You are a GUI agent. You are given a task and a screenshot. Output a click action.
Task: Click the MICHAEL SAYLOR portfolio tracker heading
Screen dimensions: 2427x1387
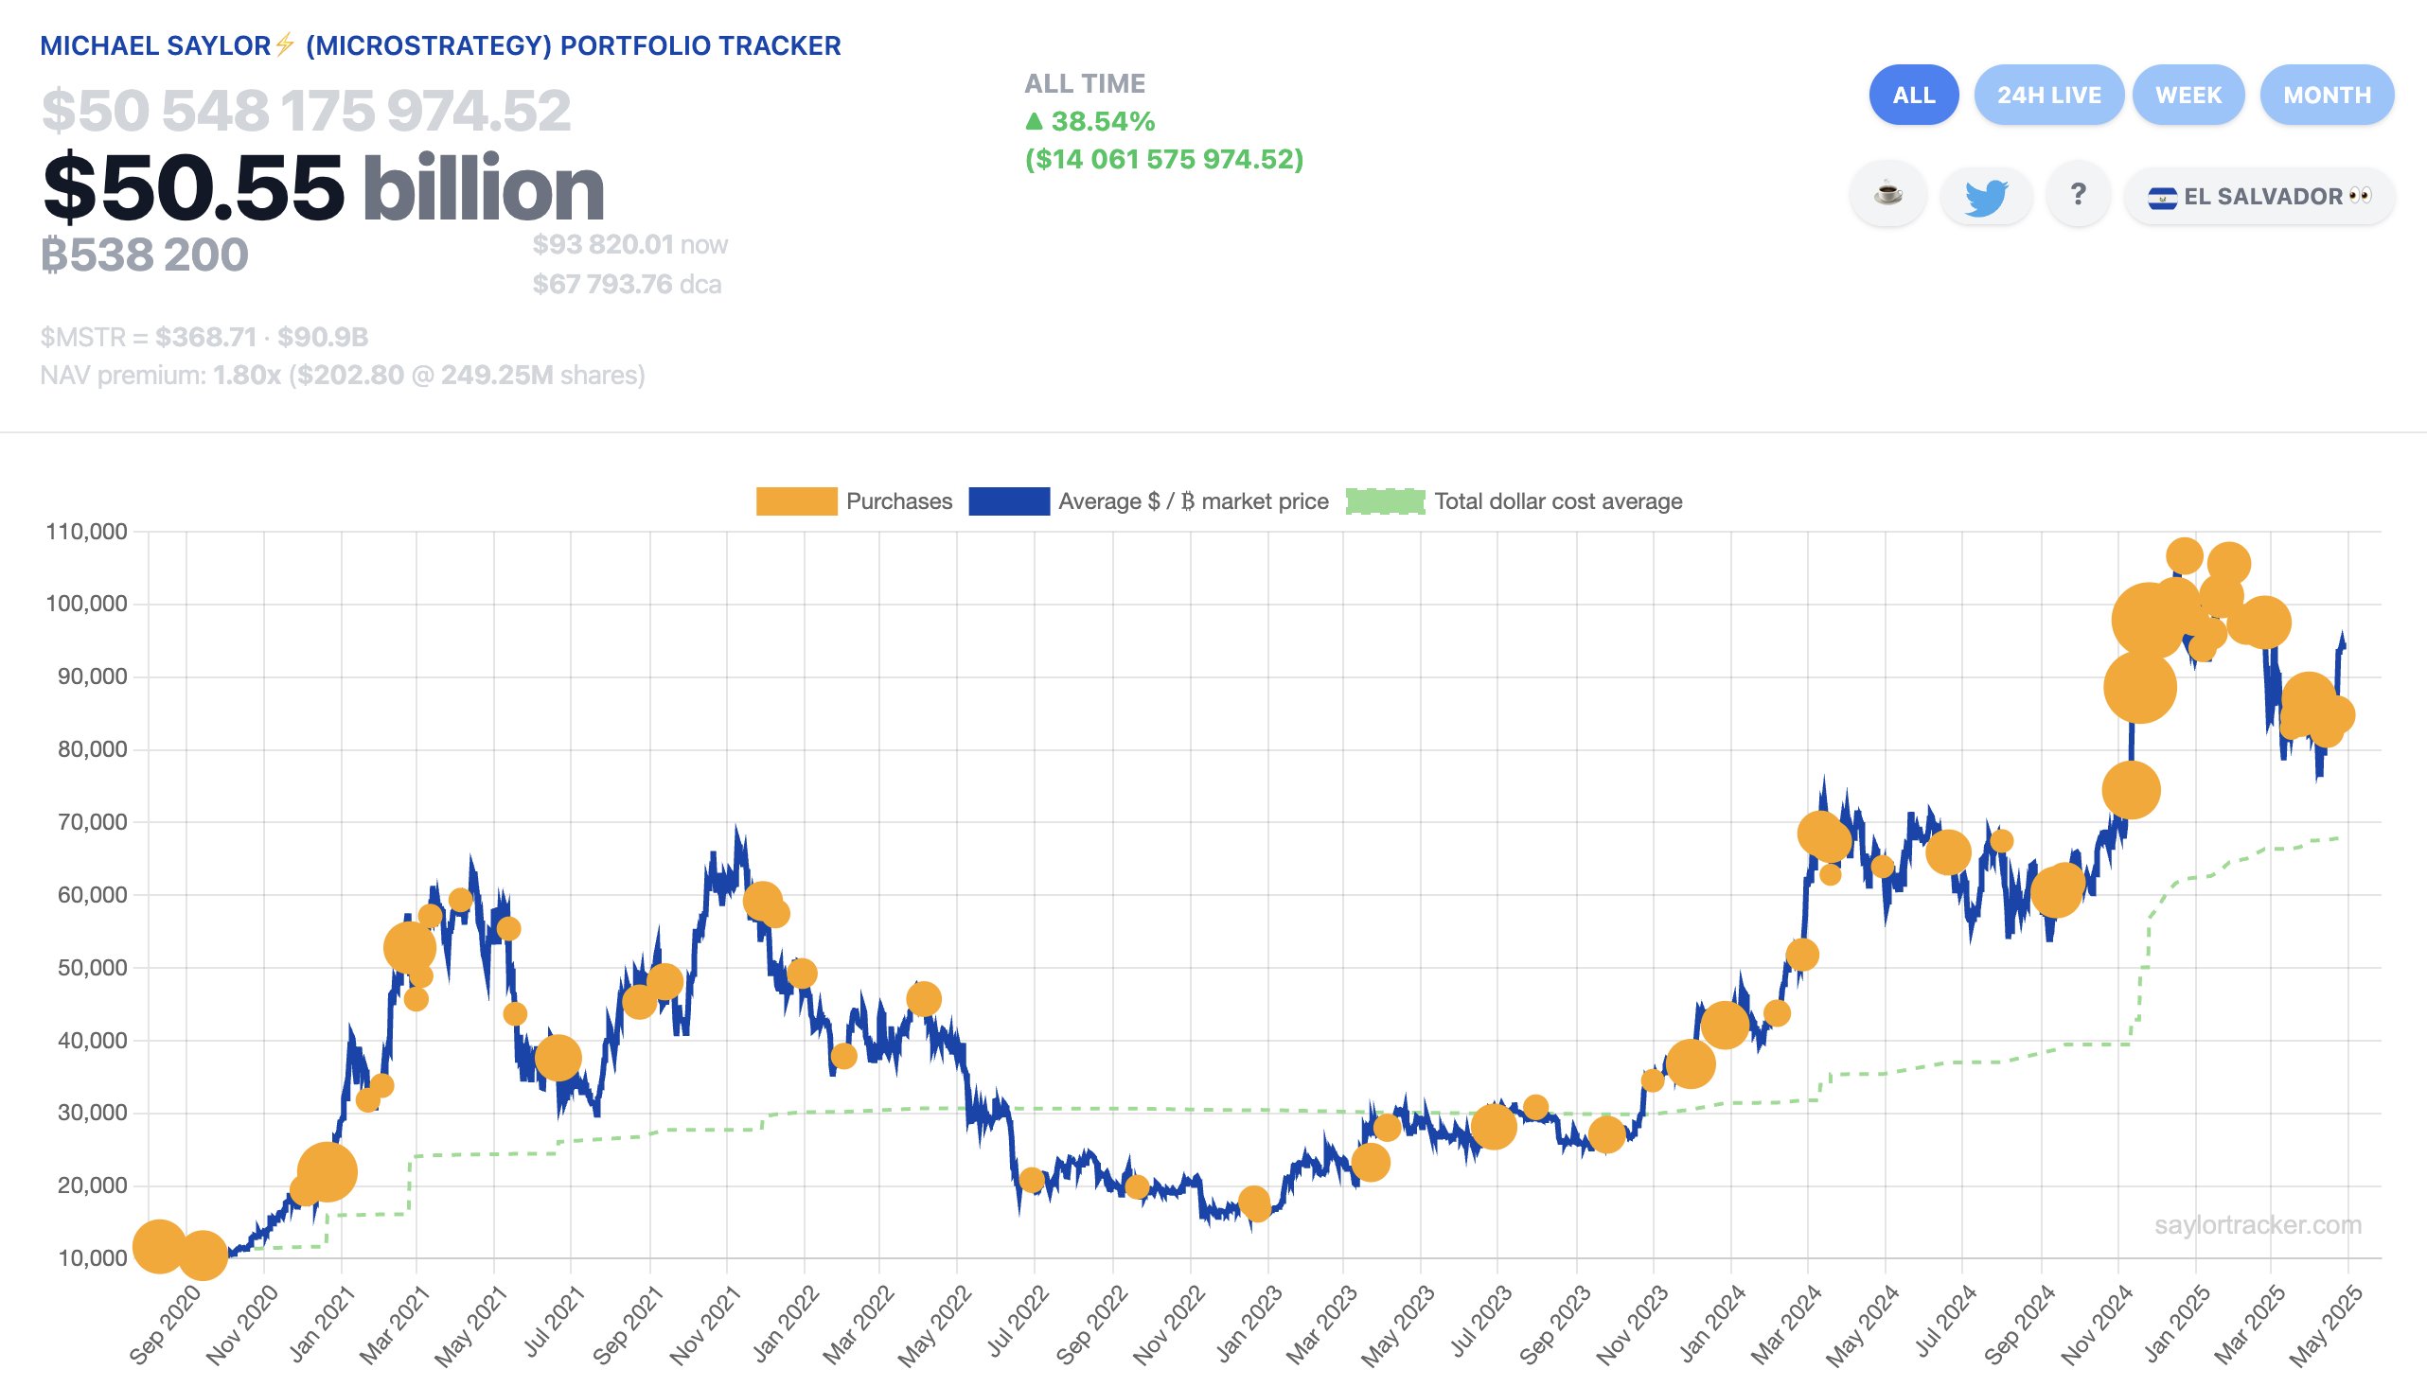click(x=438, y=44)
